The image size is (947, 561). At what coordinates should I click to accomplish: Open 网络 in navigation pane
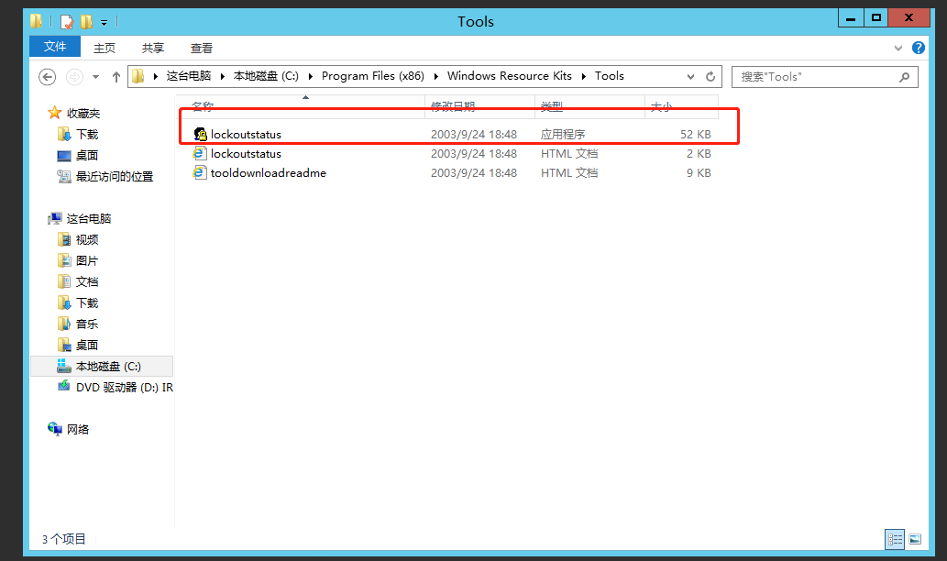77,429
